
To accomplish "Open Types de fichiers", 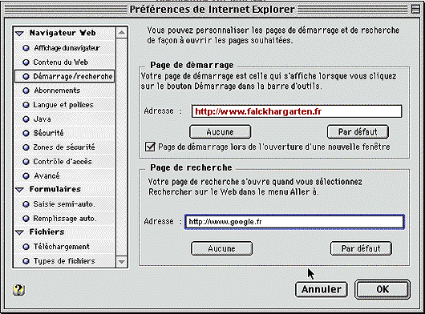I will pos(64,261).
